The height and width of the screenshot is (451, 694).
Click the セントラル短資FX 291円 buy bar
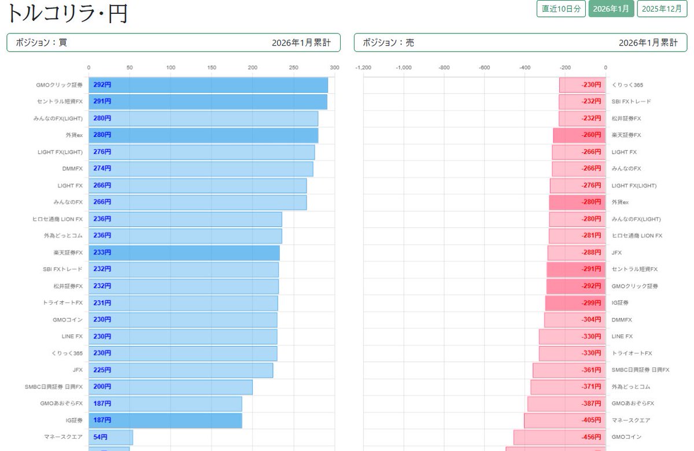point(208,102)
